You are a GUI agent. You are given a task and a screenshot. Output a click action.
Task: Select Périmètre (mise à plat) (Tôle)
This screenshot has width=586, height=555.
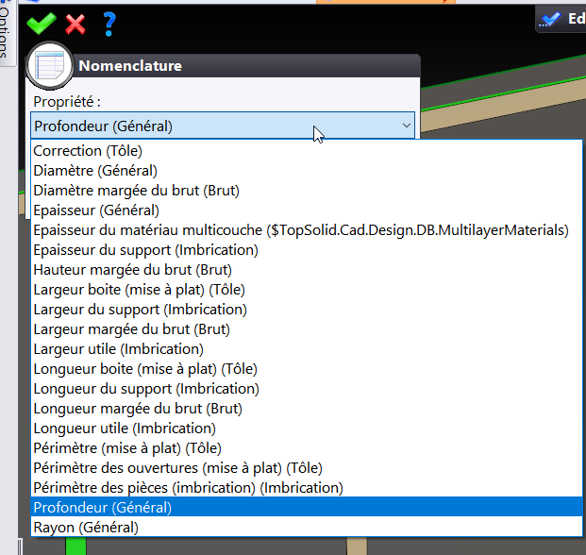point(307,448)
